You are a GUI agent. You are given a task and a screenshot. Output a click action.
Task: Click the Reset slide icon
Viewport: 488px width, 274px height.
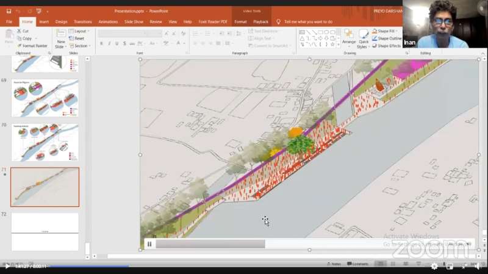(x=76, y=38)
